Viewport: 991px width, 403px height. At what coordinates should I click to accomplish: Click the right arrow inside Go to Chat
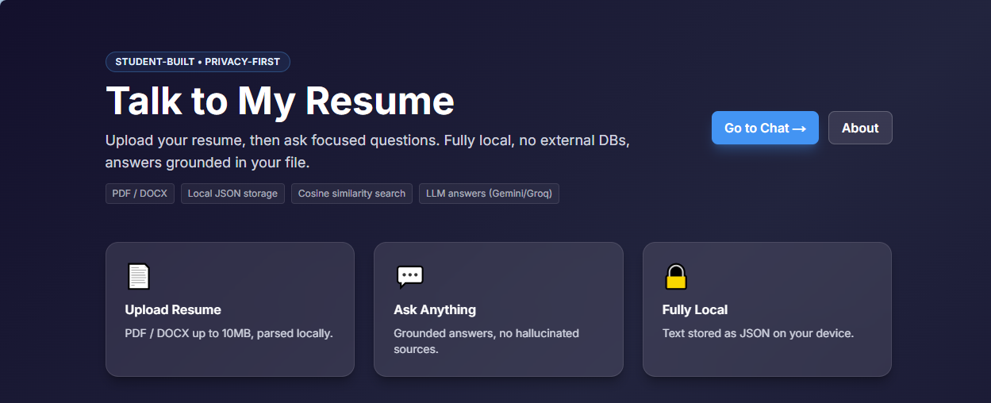799,129
